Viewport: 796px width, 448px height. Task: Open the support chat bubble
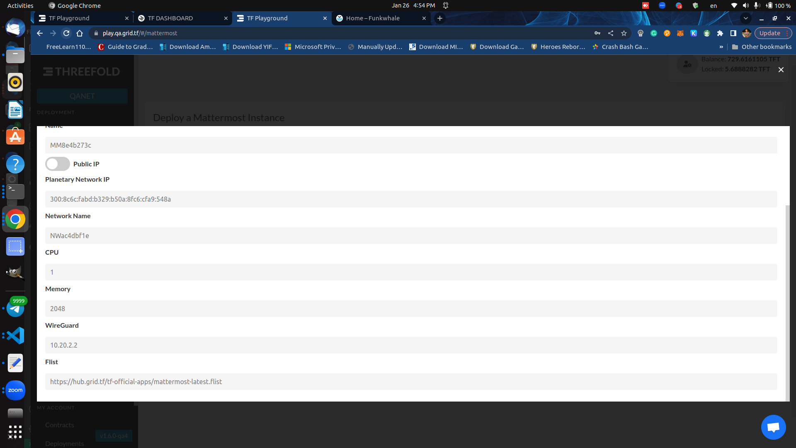773,427
